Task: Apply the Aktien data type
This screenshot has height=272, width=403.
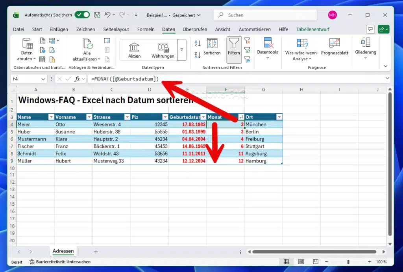Action: tap(134, 48)
